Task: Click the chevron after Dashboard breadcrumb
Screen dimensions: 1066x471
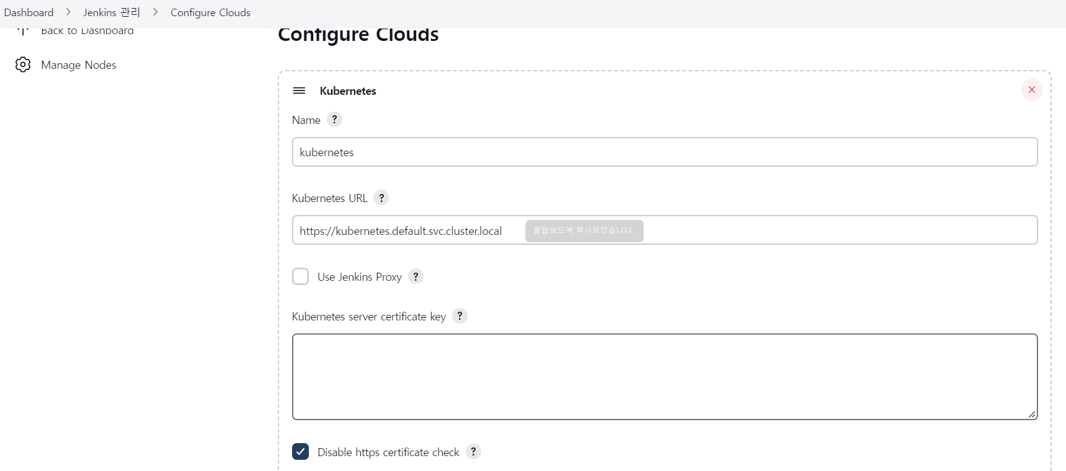Action: tap(68, 12)
